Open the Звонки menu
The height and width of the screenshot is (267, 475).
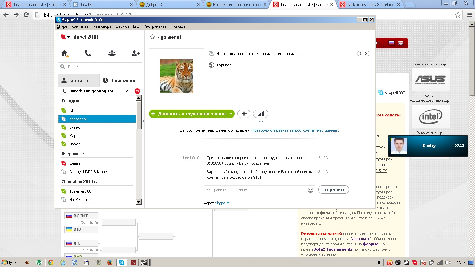pos(122,26)
